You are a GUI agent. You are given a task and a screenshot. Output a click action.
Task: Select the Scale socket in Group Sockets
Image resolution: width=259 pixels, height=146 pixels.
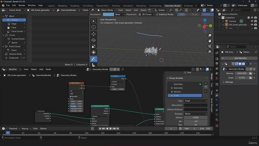(185, 96)
